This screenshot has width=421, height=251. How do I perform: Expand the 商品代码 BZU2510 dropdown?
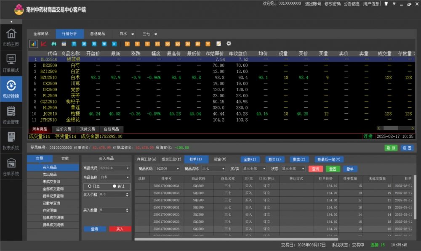(128, 168)
